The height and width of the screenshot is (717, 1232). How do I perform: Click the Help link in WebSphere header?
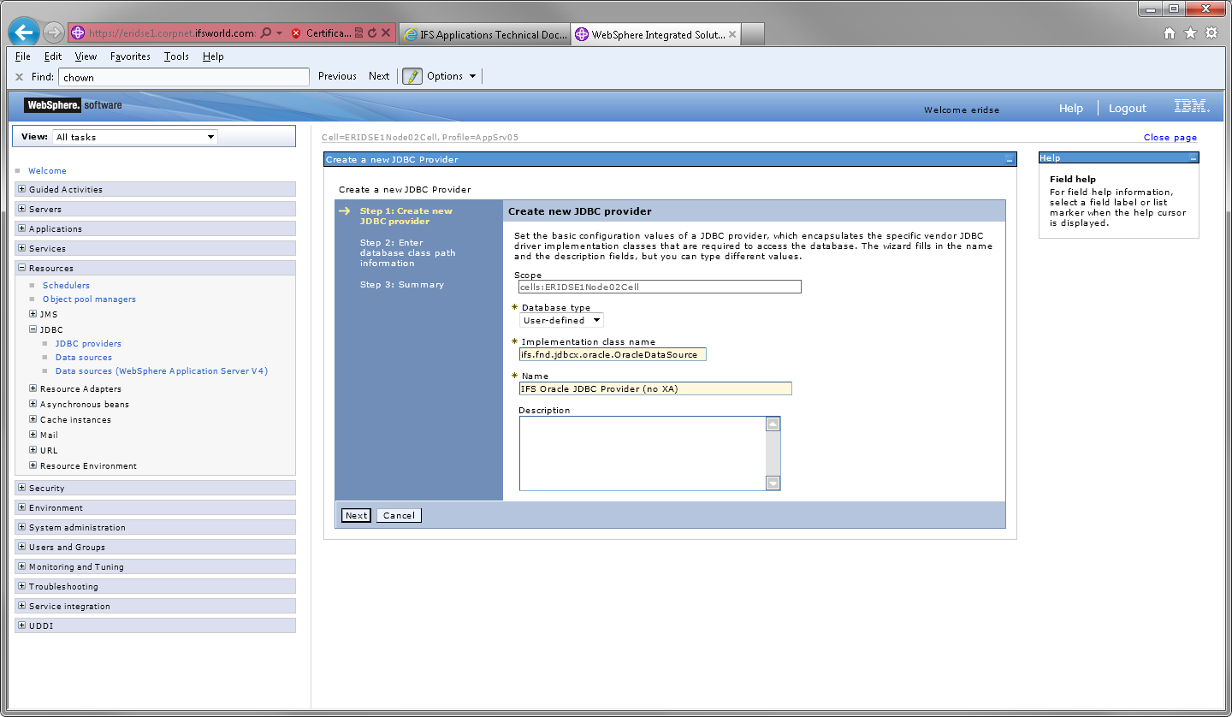[1071, 108]
